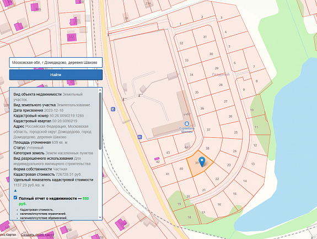Click the Земли населенных пунктов category text
Image resolution: width=317 pixels, height=239 pixels.
coord(69,153)
